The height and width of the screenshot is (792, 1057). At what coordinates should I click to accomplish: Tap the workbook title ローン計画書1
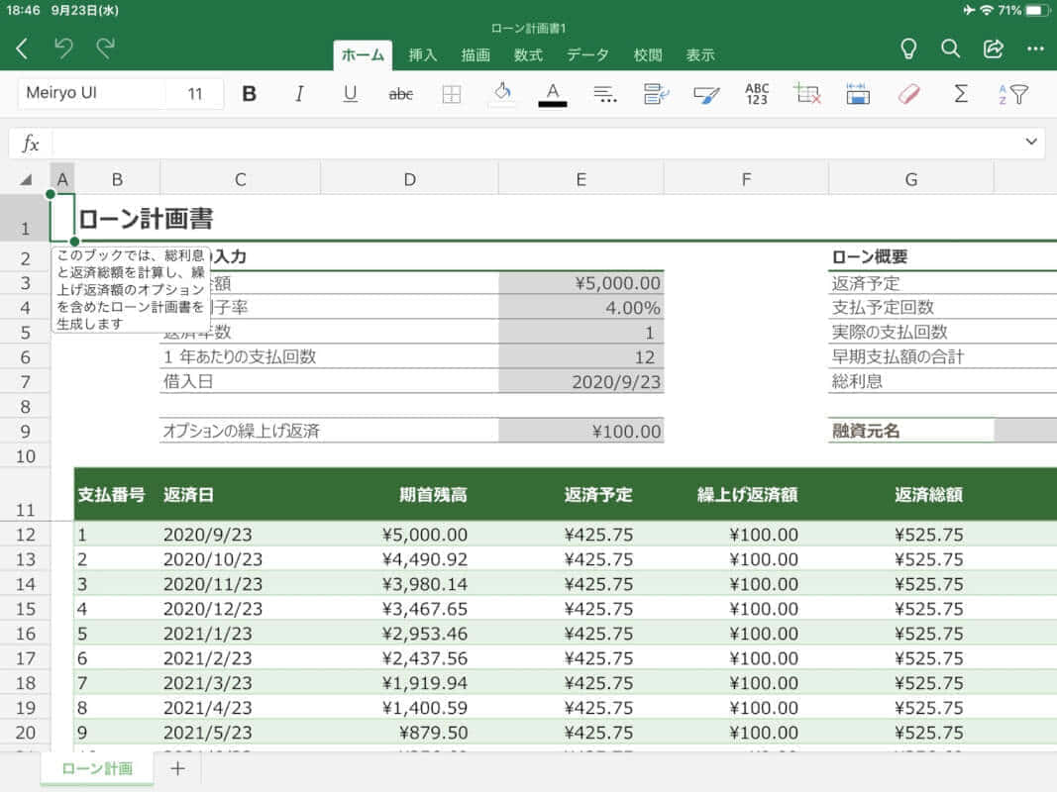[528, 29]
